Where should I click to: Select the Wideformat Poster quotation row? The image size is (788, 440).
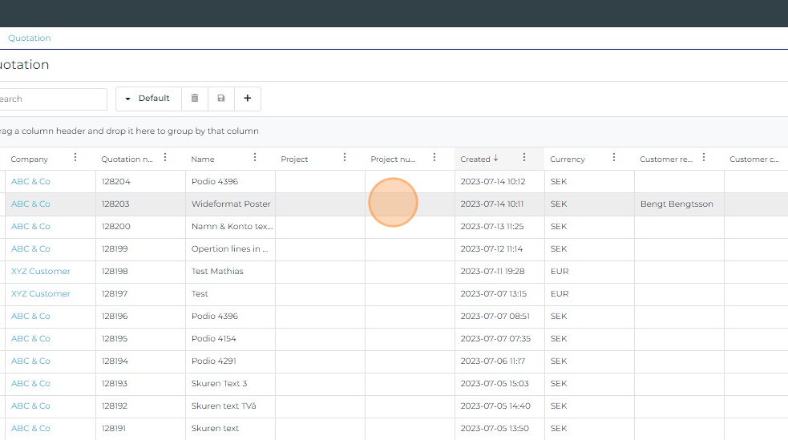coord(231,204)
